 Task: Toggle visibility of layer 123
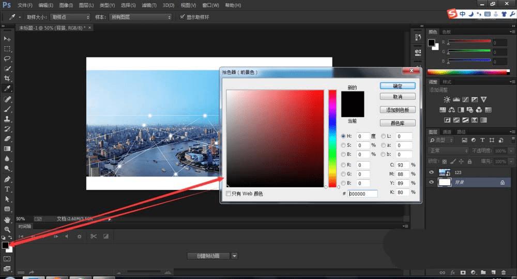click(x=431, y=172)
